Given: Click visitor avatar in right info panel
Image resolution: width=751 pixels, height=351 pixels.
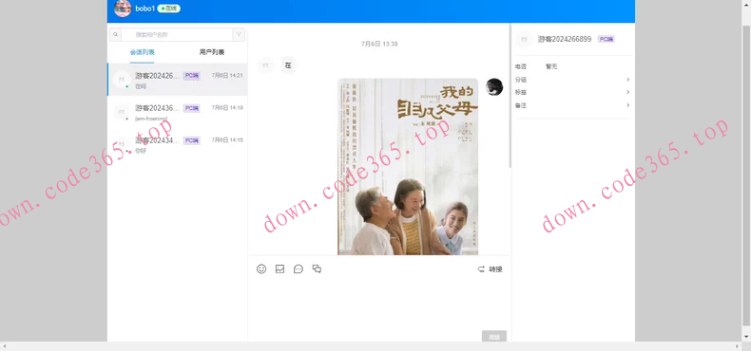Looking at the screenshot, I should (x=524, y=39).
